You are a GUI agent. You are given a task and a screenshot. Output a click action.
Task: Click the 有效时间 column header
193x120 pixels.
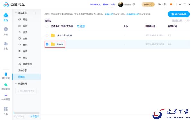coord(172,26)
